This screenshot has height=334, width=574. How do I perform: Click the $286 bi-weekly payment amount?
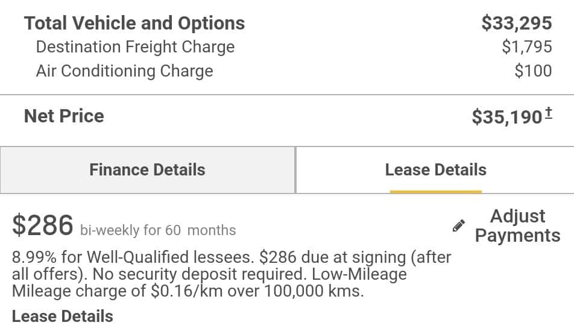tap(43, 225)
